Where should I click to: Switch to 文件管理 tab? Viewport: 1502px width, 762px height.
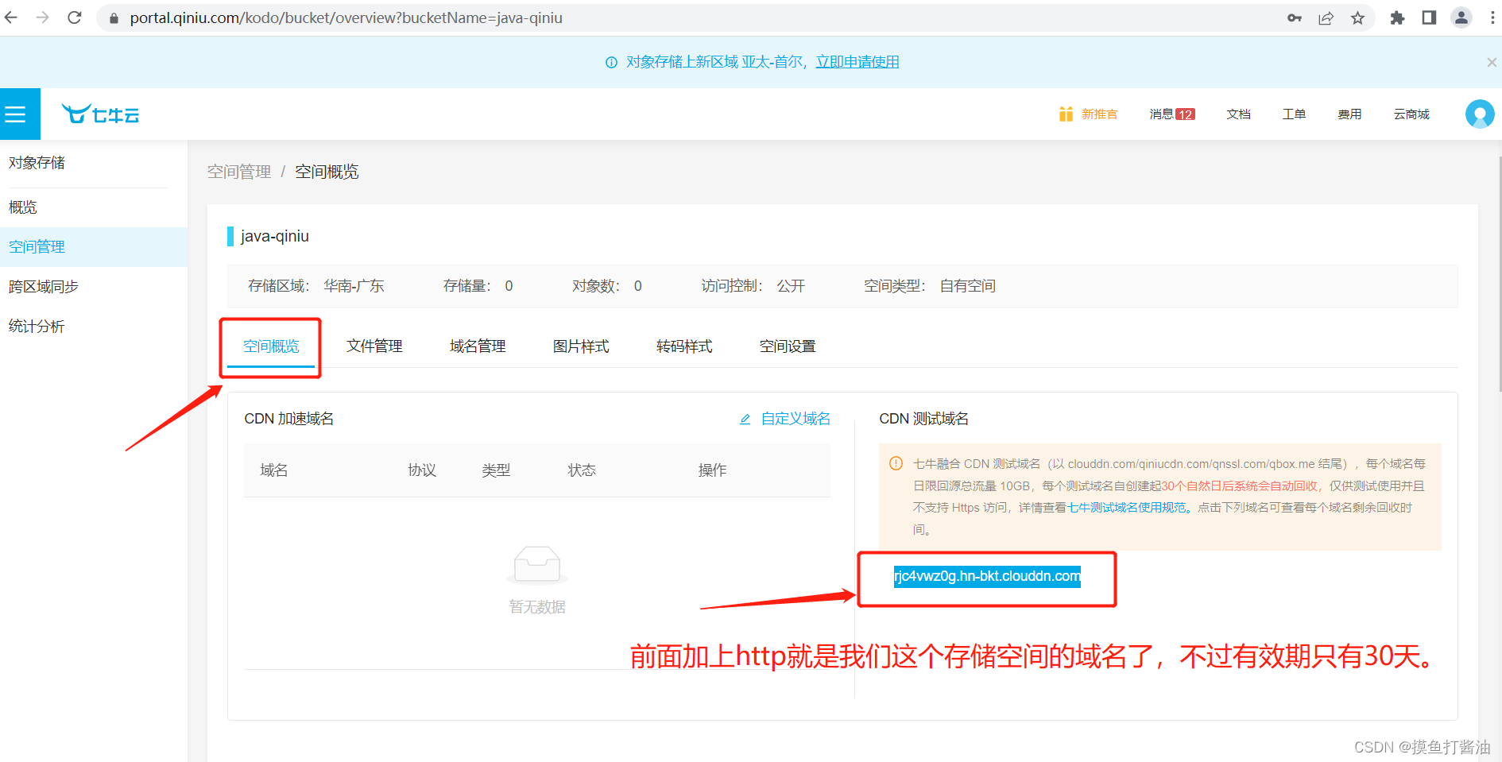coord(374,346)
